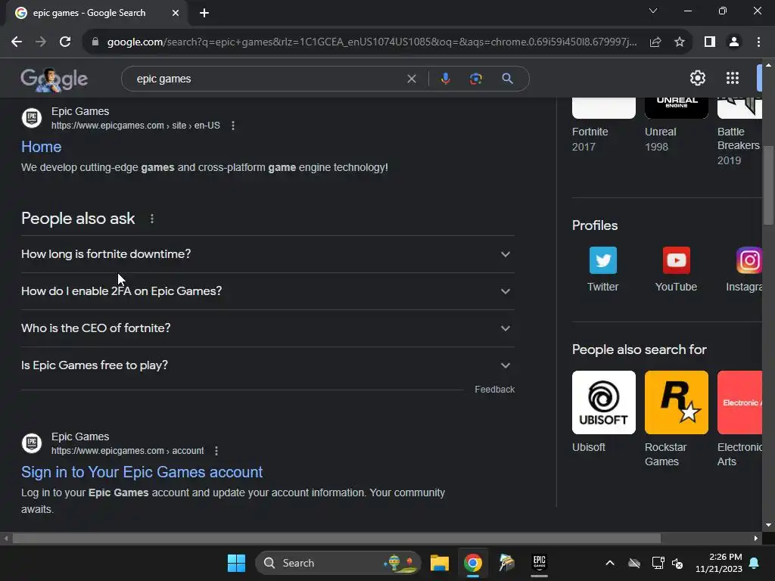
Task: Click the address bar URL
Action: click(x=372, y=42)
